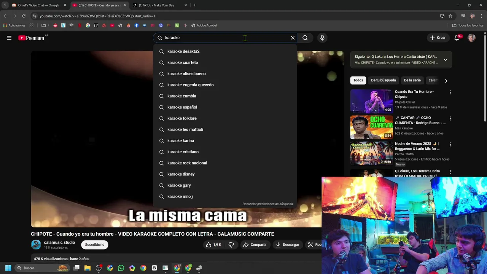Choose suggestion karaoke folklore
The image size is (487, 274).
(x=224, y=118)
